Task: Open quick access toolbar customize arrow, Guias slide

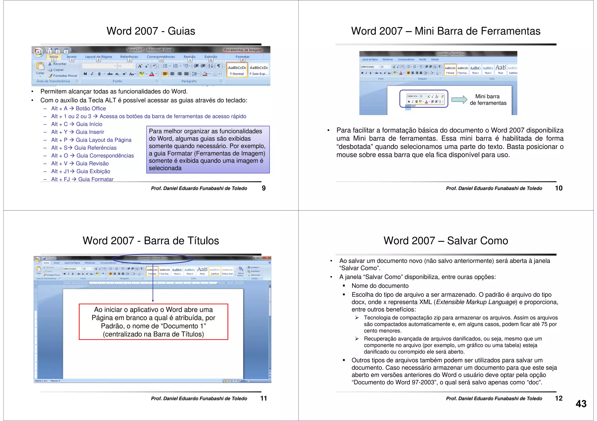Action: tap(75, 50)
